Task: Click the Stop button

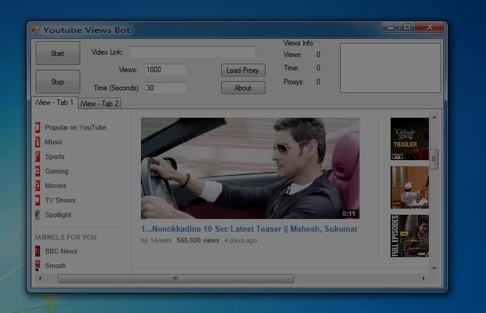Action: [58, 82]
